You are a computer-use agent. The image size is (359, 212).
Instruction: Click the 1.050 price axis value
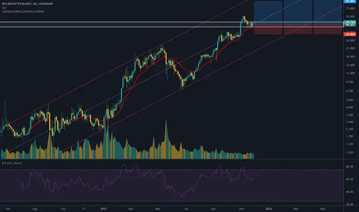350,153
